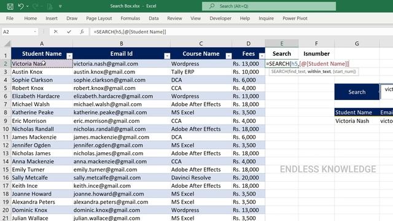Viewport: 393px width, 221px height.
Task: Select column D header
Action: pos(248,44)
